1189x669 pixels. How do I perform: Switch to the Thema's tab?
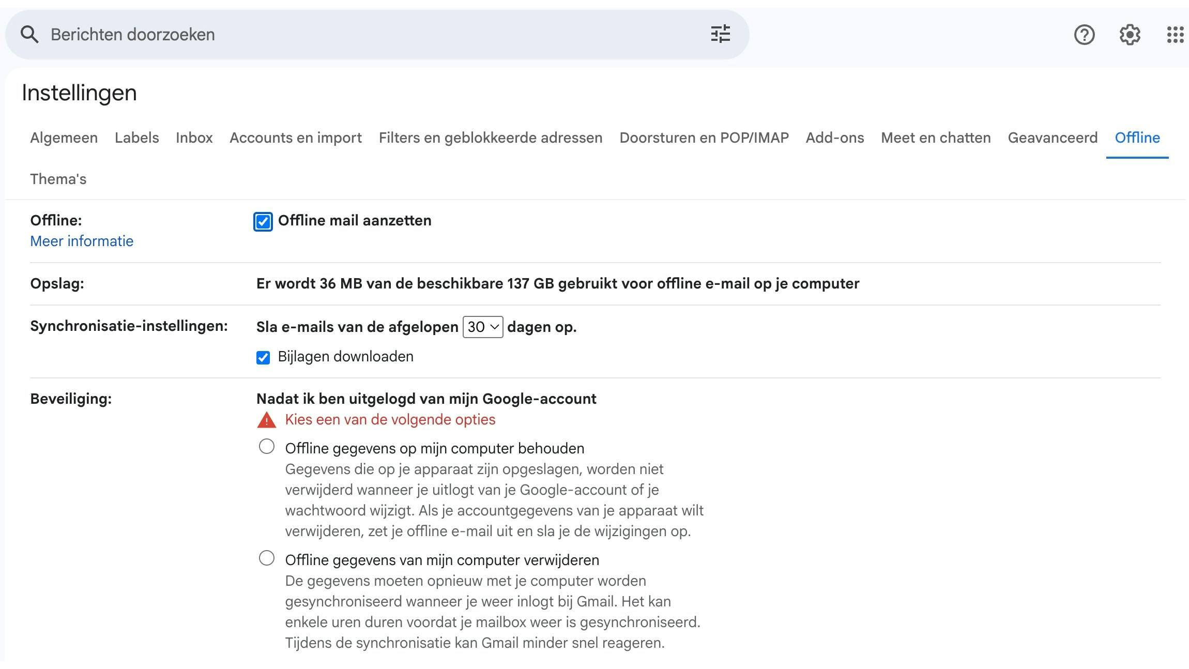(58, 179)
